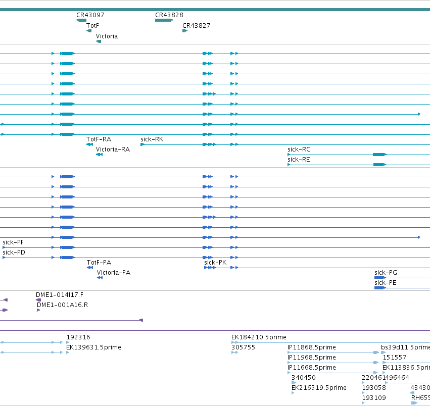The height and width of the screenshot is (406, 430).
Task: Select the purple clone arrowhead ending the long span
Action: point(141,320)
